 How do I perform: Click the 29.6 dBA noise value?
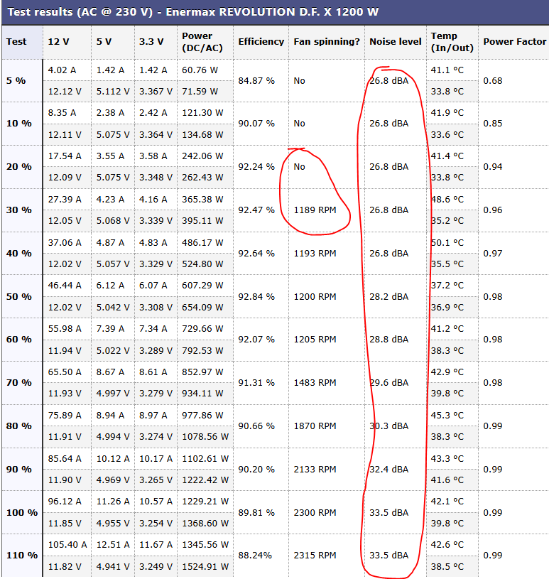click(389, 382)
